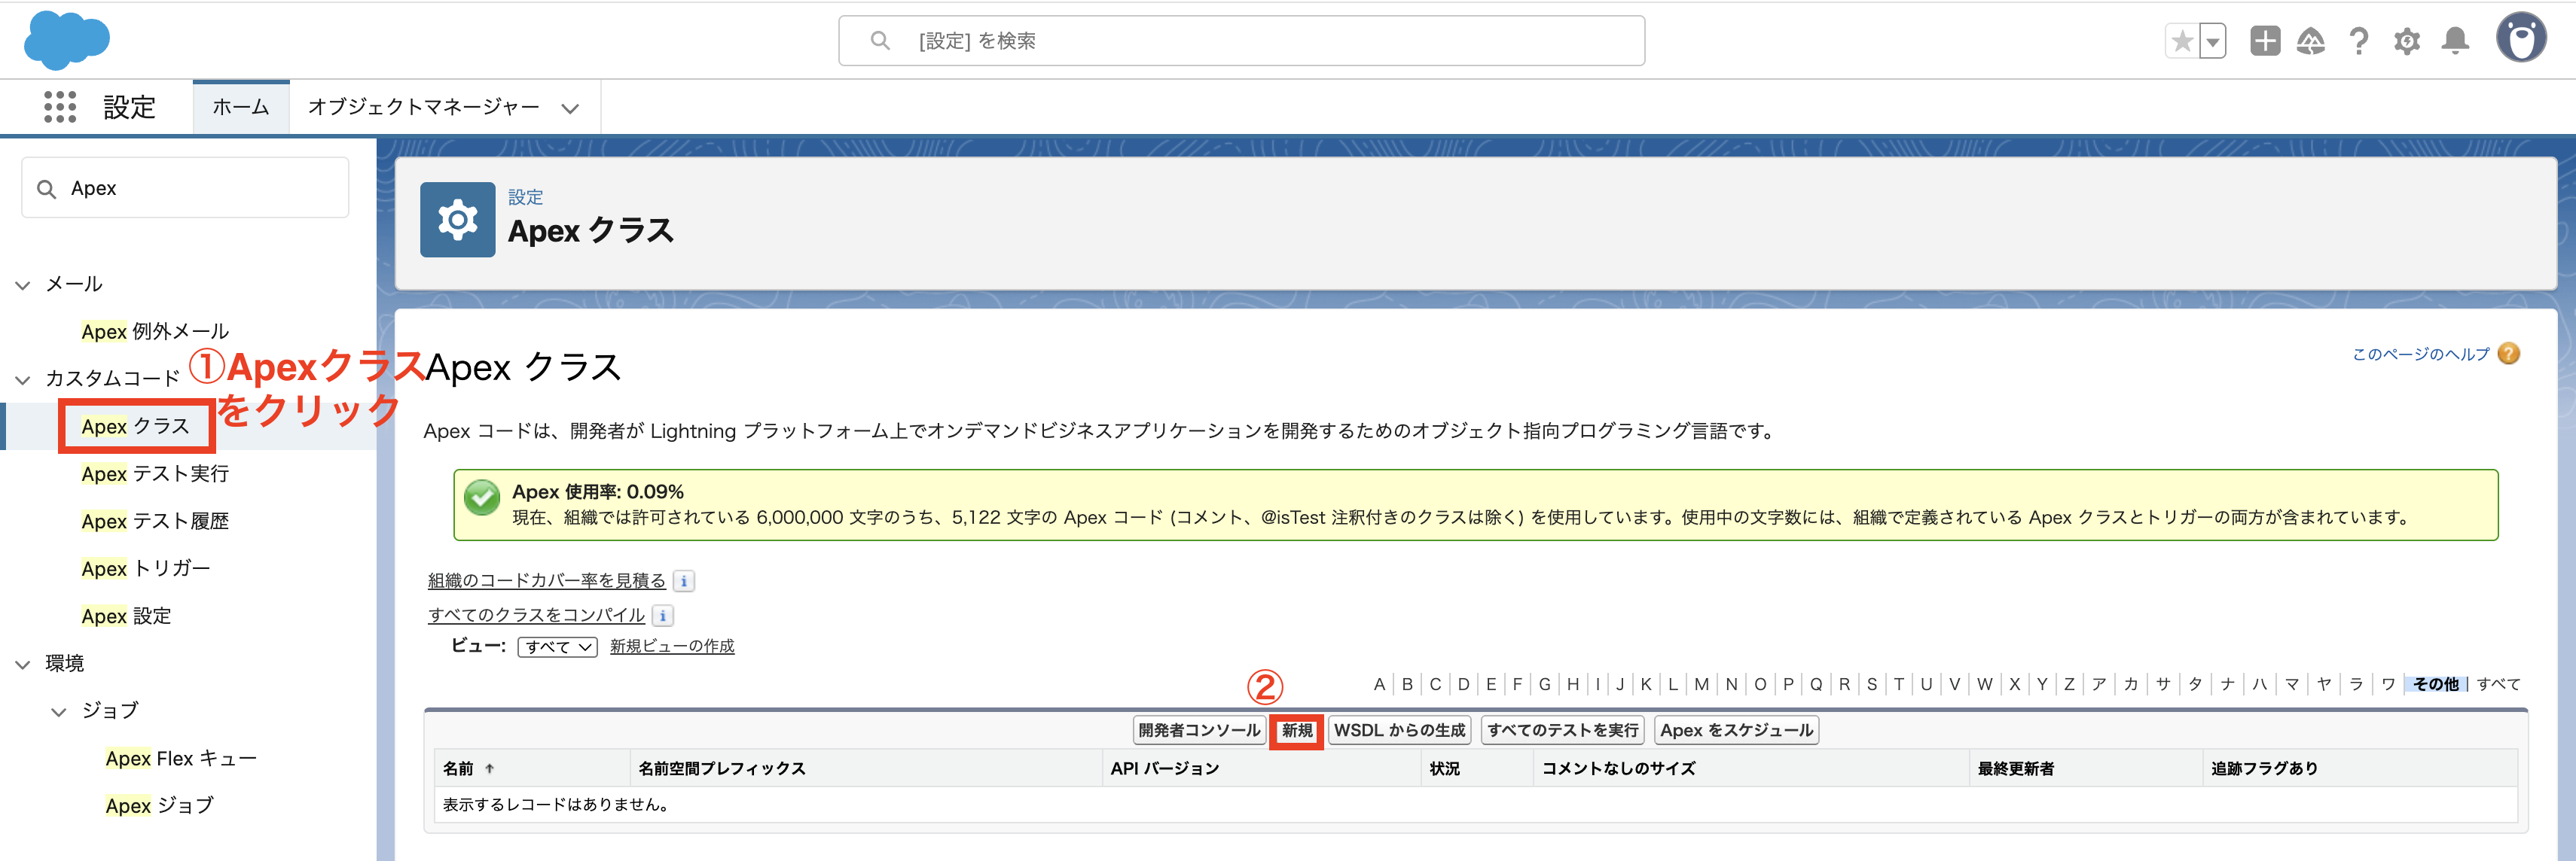Click the favorites star icon
Screen dimensions: 2576x861
coord(2182,41)
